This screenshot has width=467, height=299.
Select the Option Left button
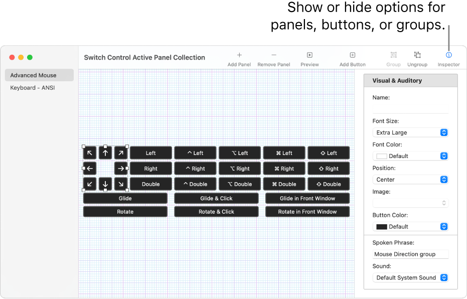click(x=240, y=153)
